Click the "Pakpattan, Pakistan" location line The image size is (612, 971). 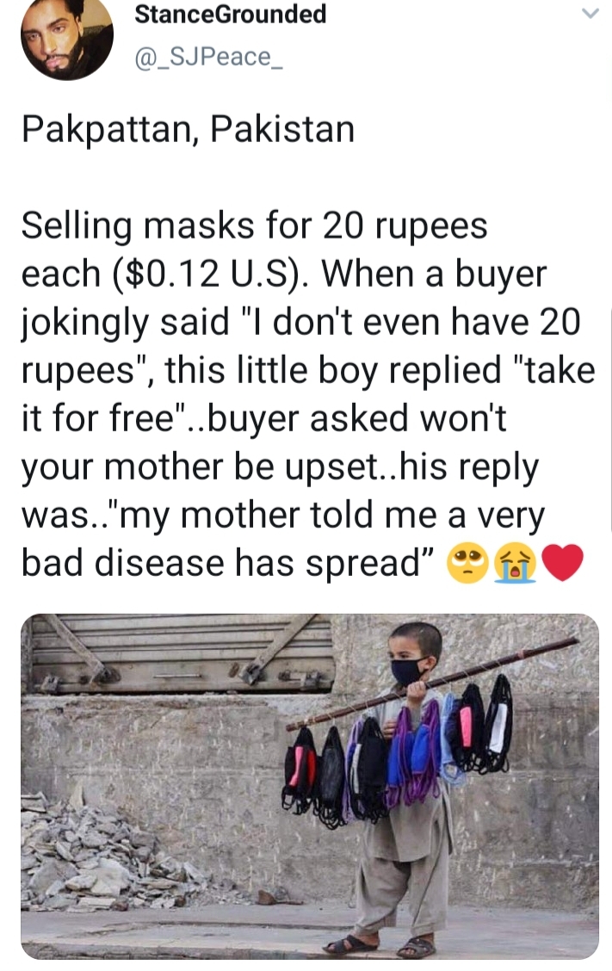tap(188, 129)
